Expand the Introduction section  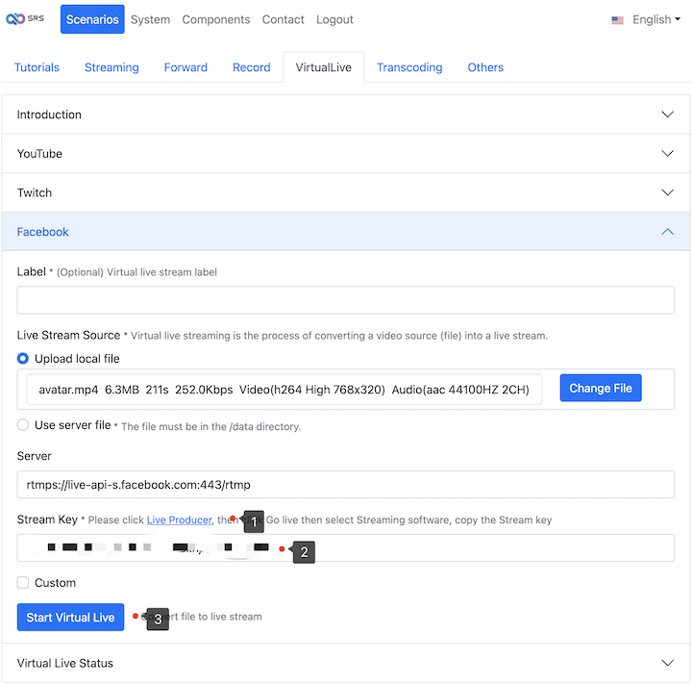(346, 114)
